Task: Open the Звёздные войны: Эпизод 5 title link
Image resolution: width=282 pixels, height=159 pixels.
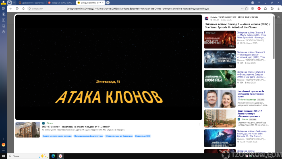Action: pos(252,55)
